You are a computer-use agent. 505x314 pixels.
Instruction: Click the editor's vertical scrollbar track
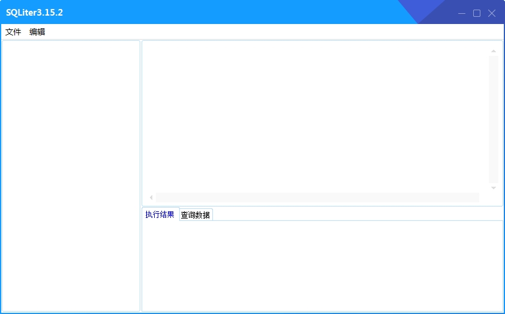(x=494, y=120)
